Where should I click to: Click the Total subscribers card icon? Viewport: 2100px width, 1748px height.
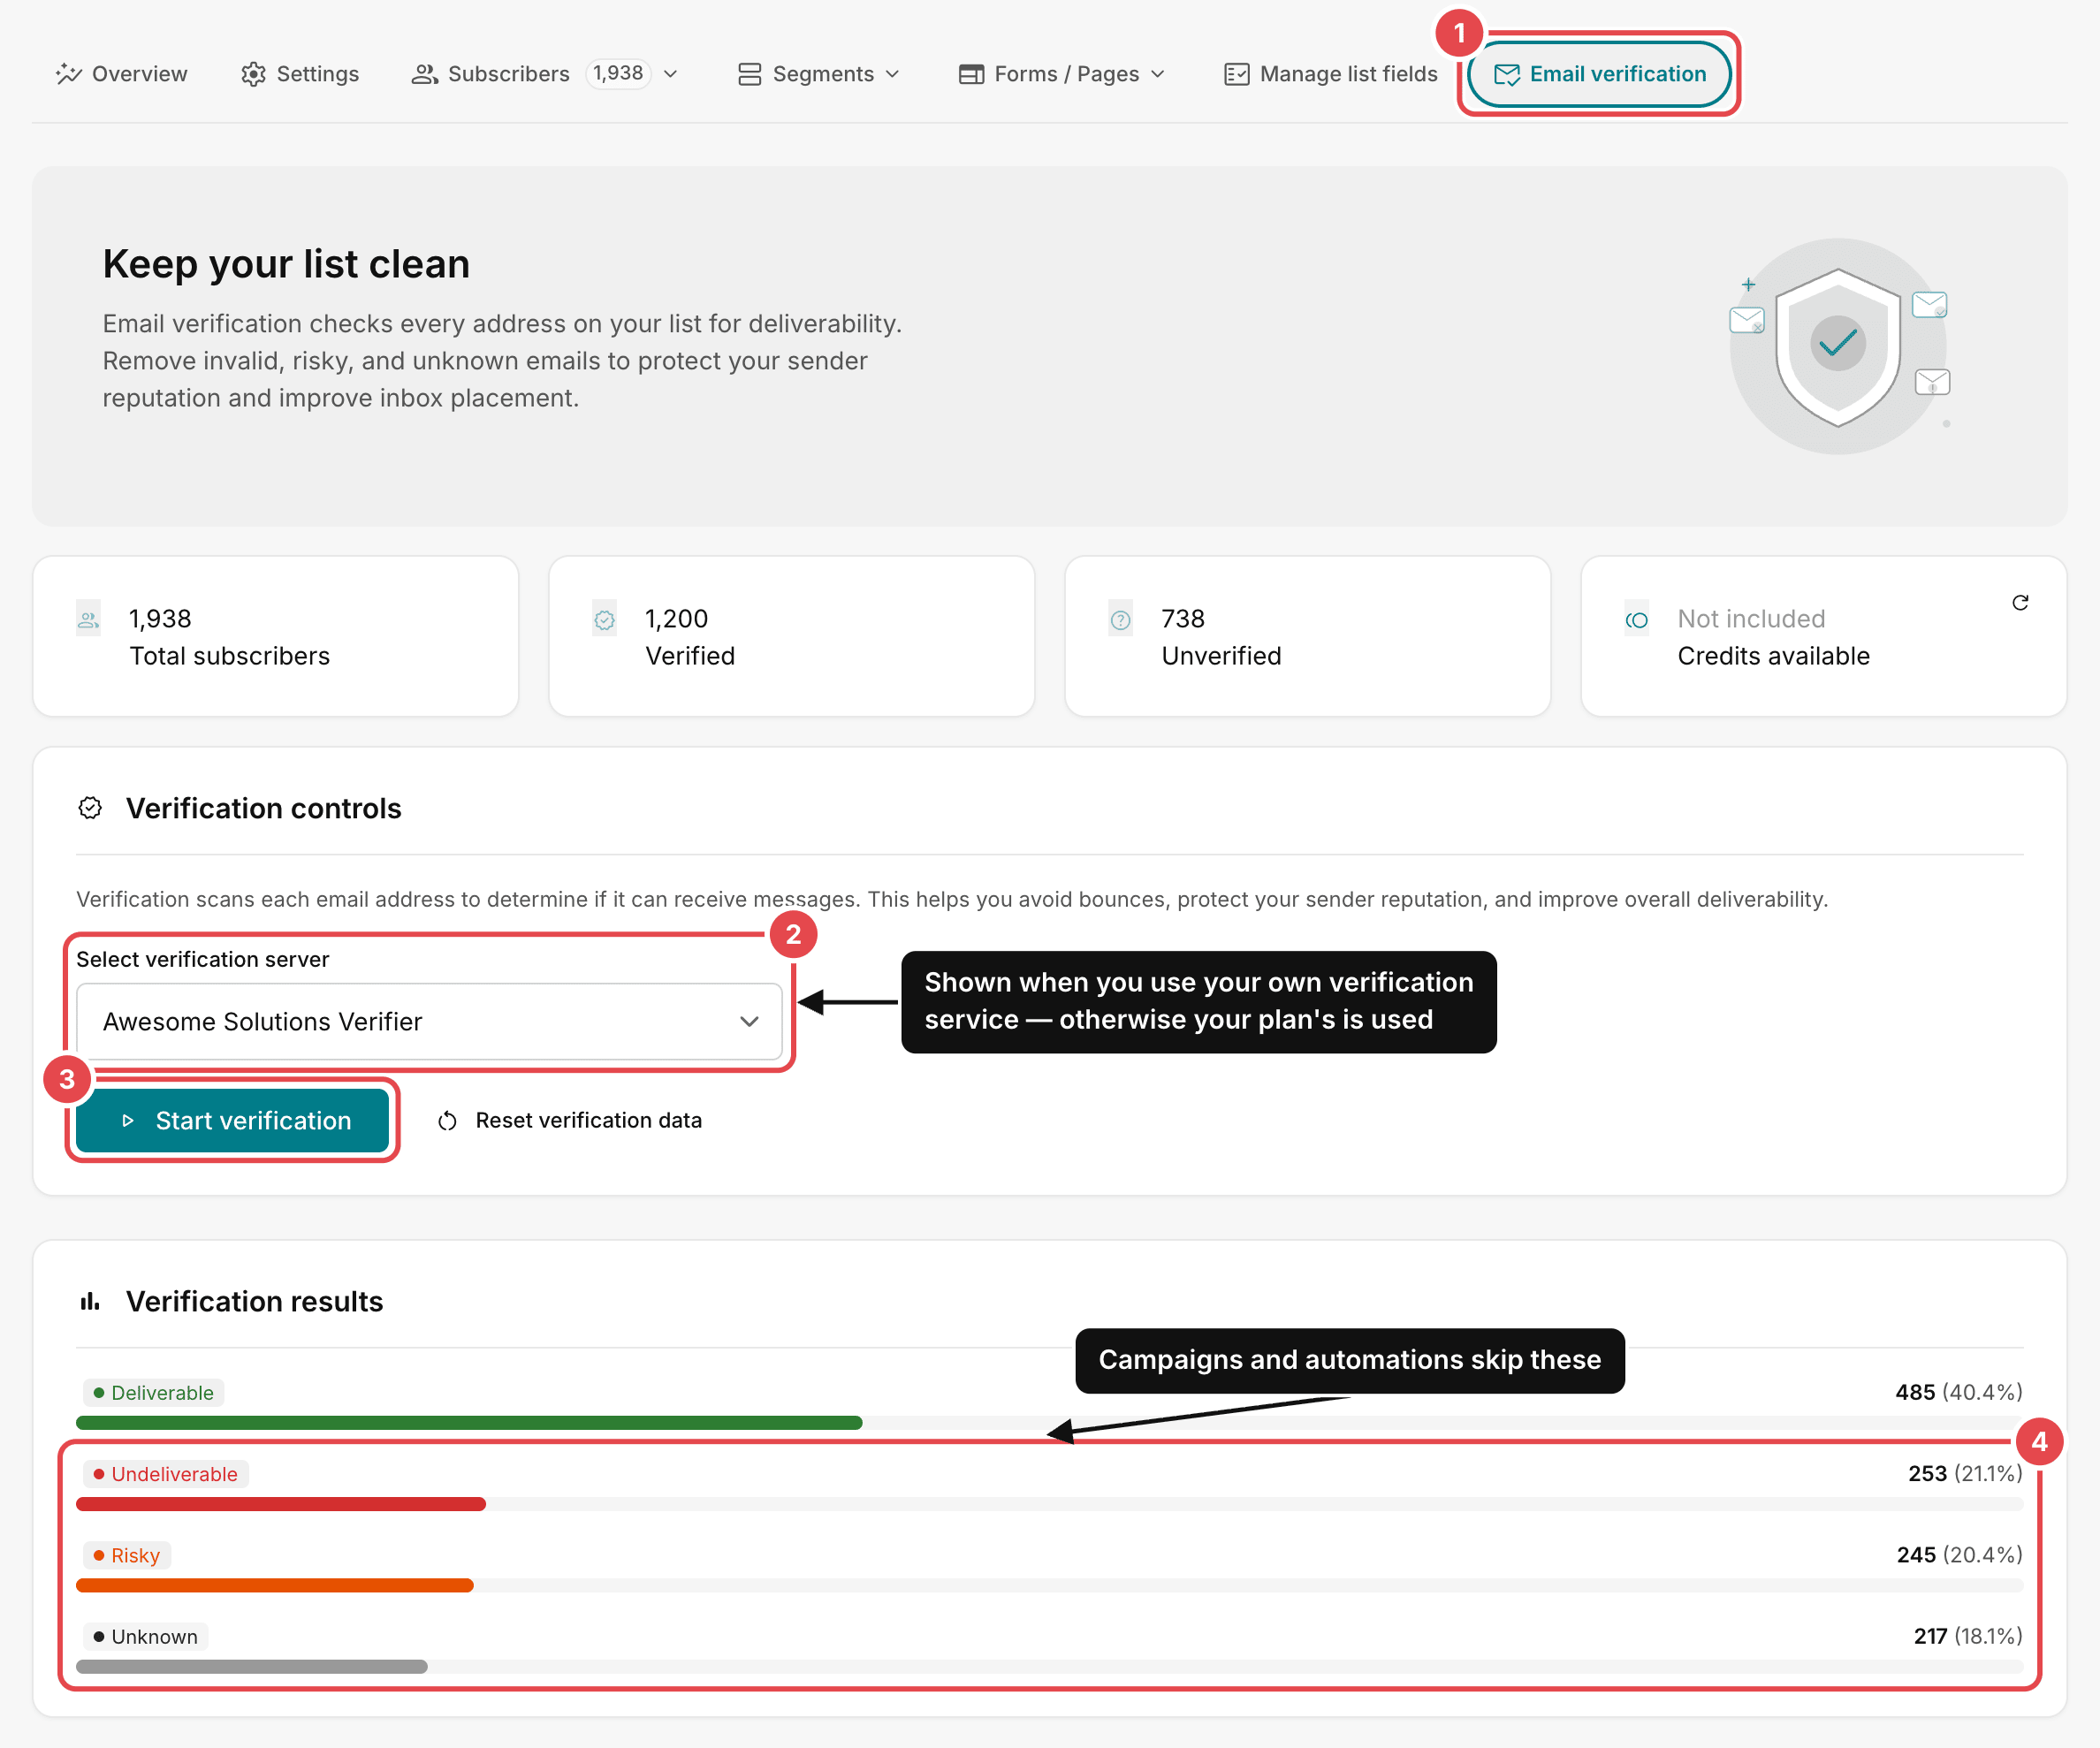pyautogui.click(x=89, y=619)
